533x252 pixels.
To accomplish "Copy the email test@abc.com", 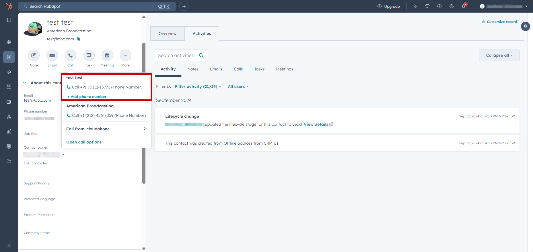I will pos(79,39).
